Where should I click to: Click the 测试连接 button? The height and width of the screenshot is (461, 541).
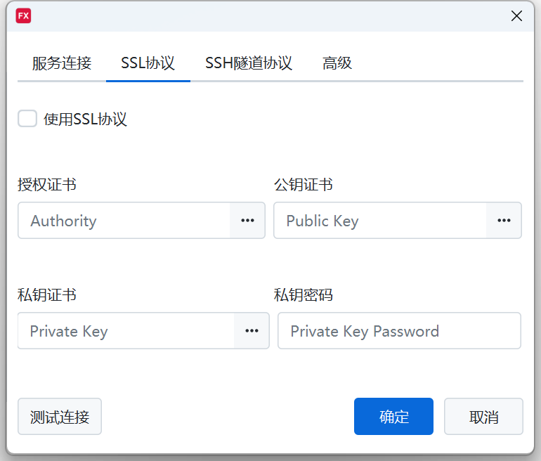point(60,417)
